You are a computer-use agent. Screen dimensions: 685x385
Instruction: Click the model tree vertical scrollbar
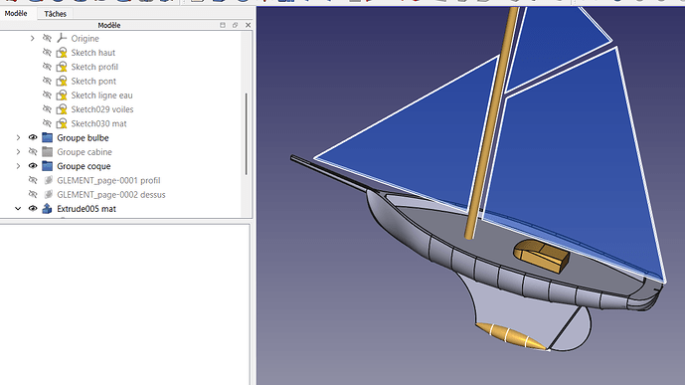pos(247,133)
